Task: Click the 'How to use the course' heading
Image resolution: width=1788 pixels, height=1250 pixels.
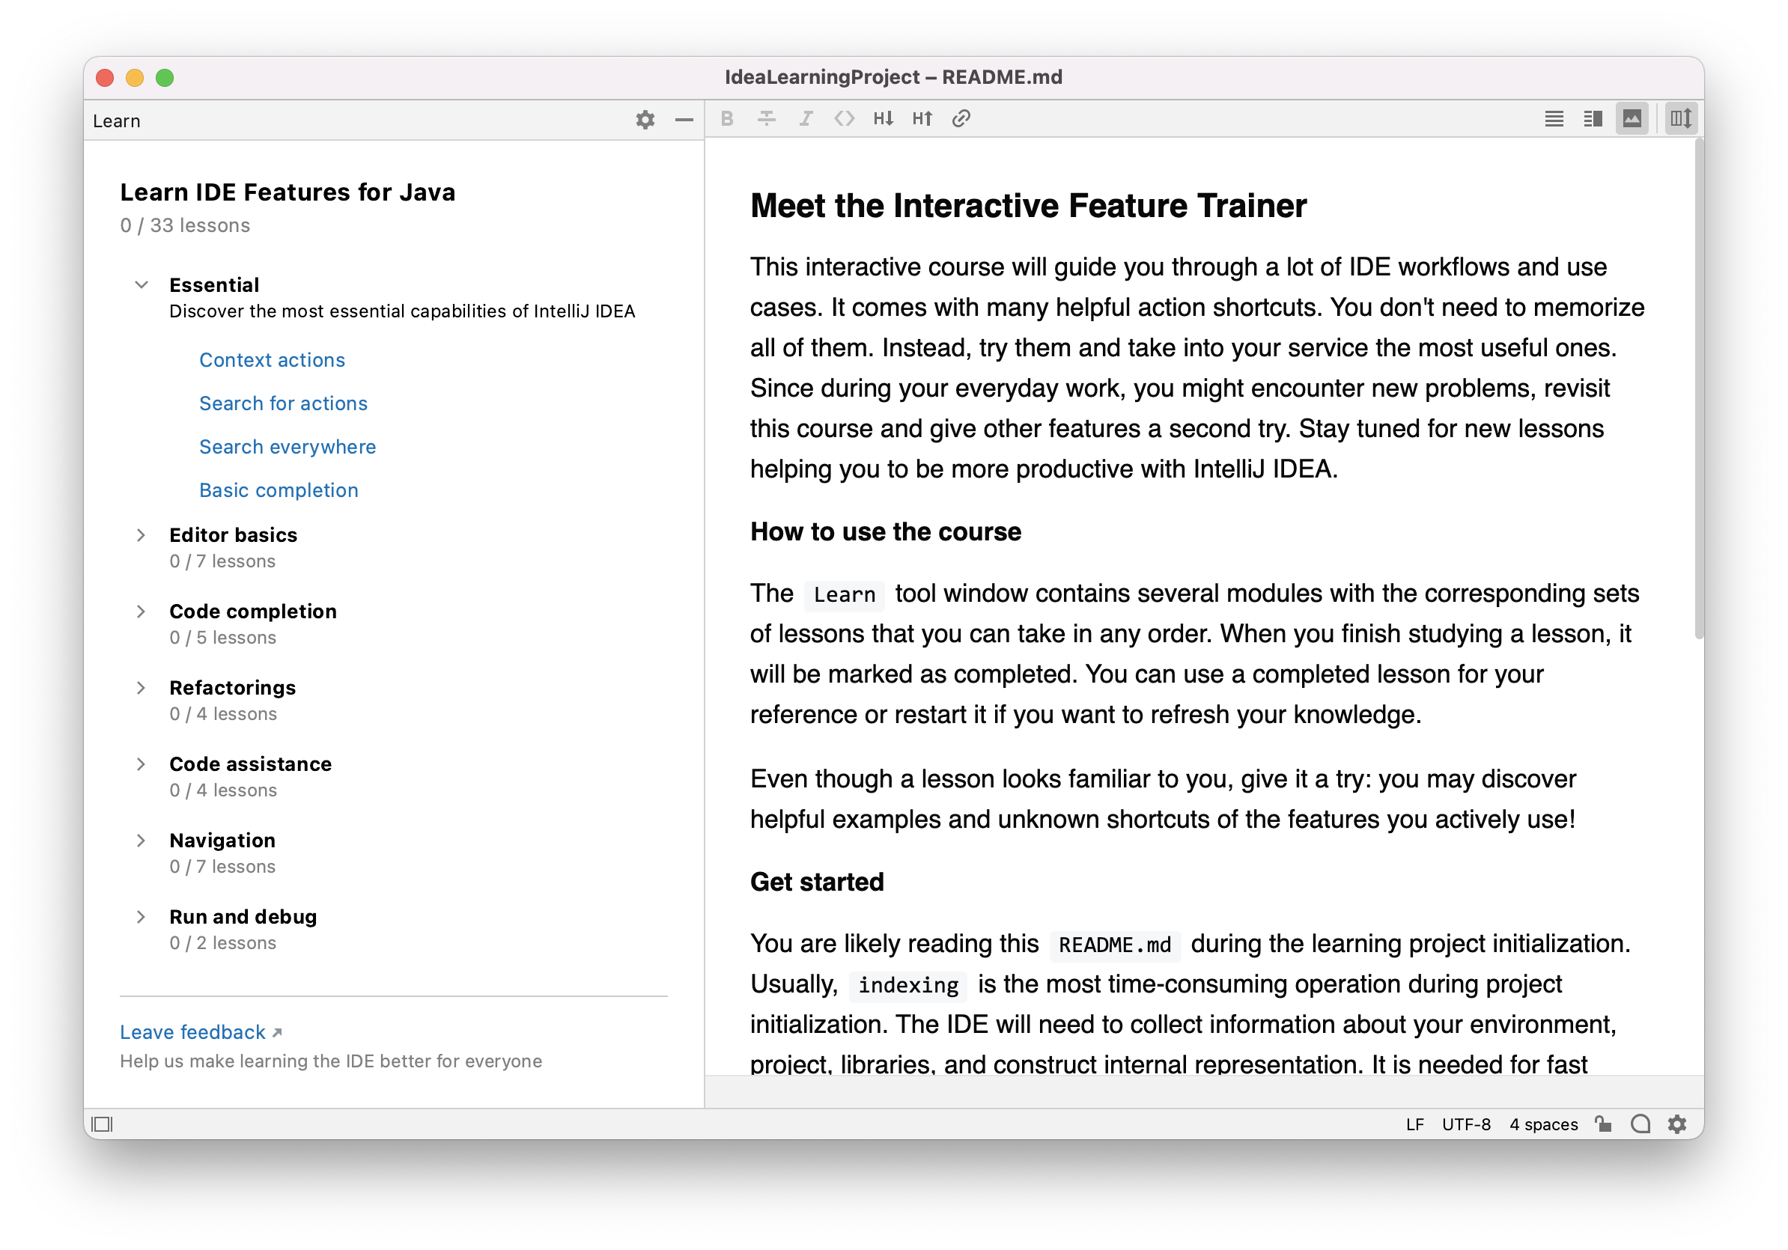Action: click(886, 531)
